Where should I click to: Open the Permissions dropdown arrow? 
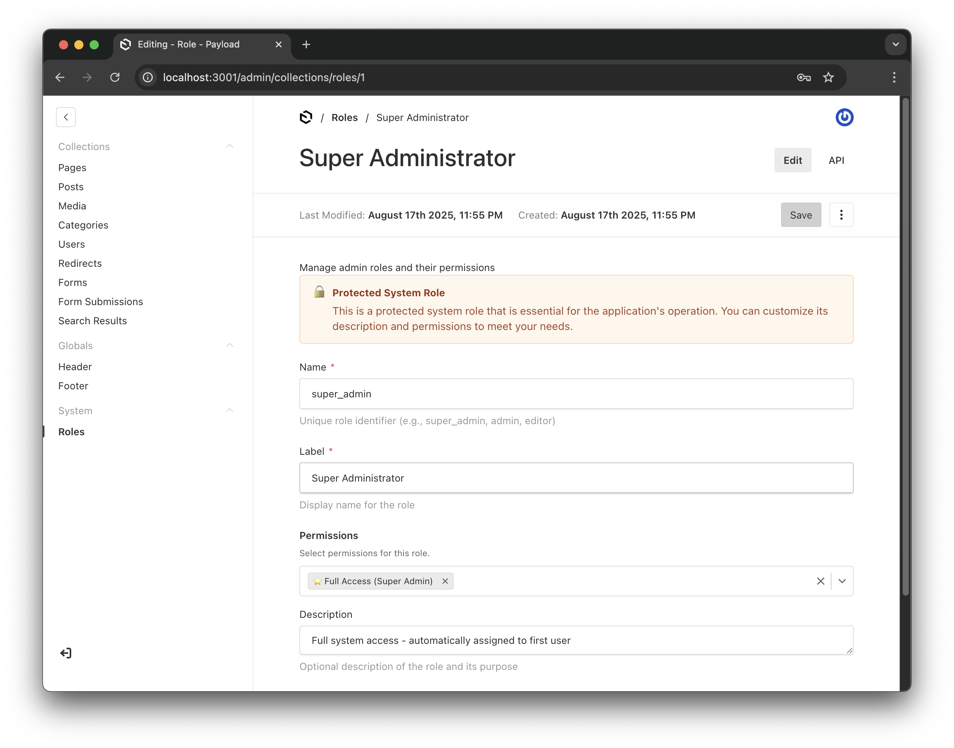coord(841,581)
